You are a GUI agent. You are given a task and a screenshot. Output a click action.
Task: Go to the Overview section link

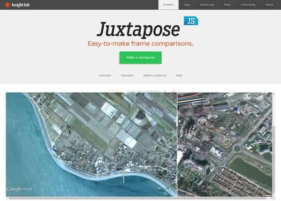(105, 76)
